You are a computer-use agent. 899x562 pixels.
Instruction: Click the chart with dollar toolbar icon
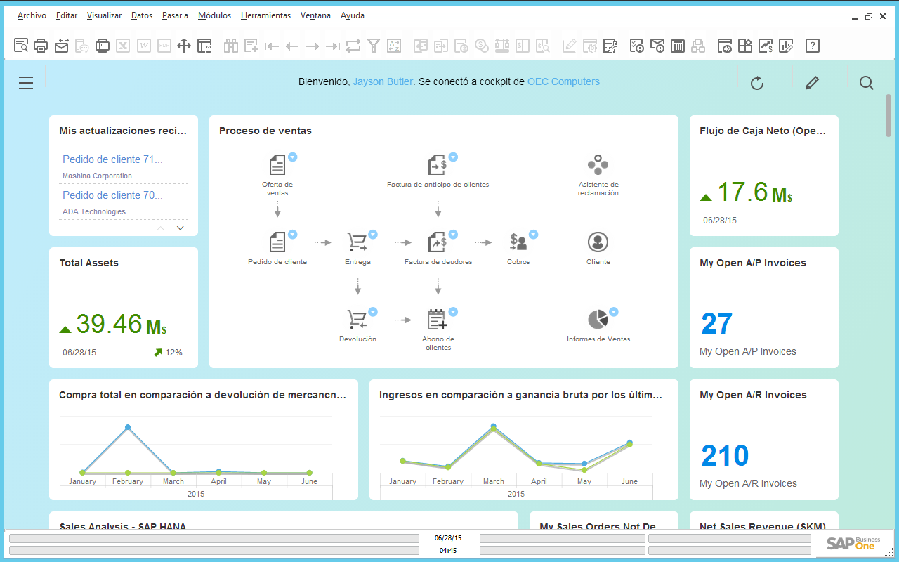tap(766, 46)
